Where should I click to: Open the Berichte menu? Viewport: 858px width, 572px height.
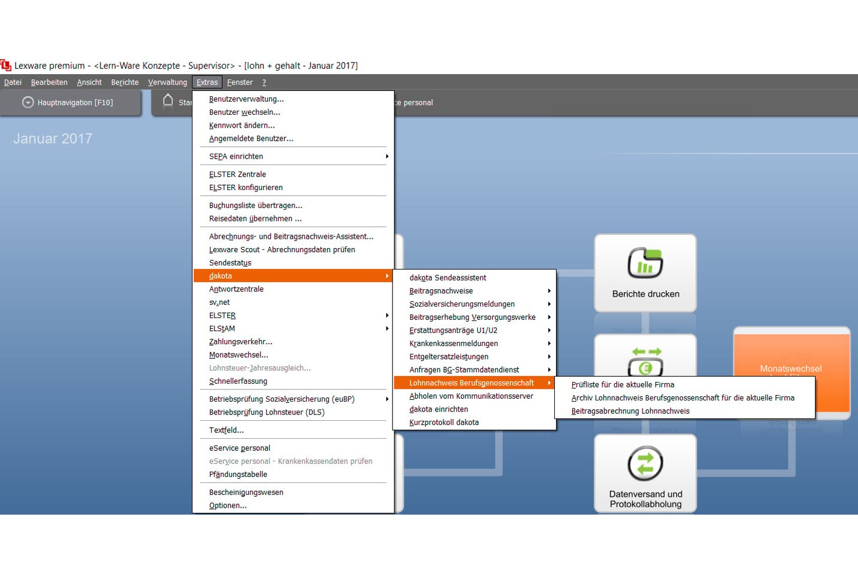click(x=125, y=82)
